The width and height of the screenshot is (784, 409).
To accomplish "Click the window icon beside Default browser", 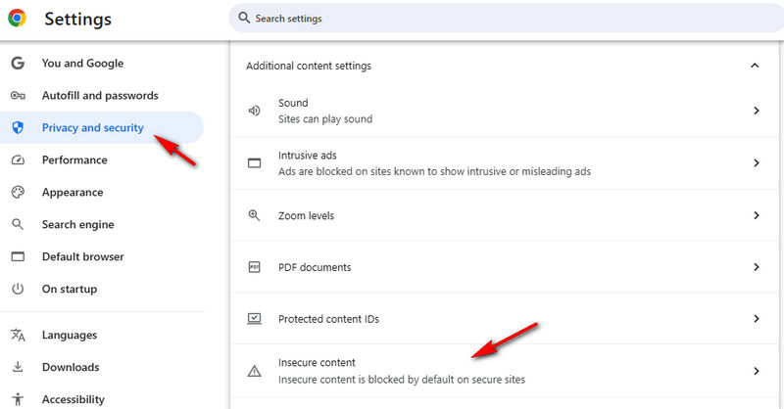I will point(18,256).
